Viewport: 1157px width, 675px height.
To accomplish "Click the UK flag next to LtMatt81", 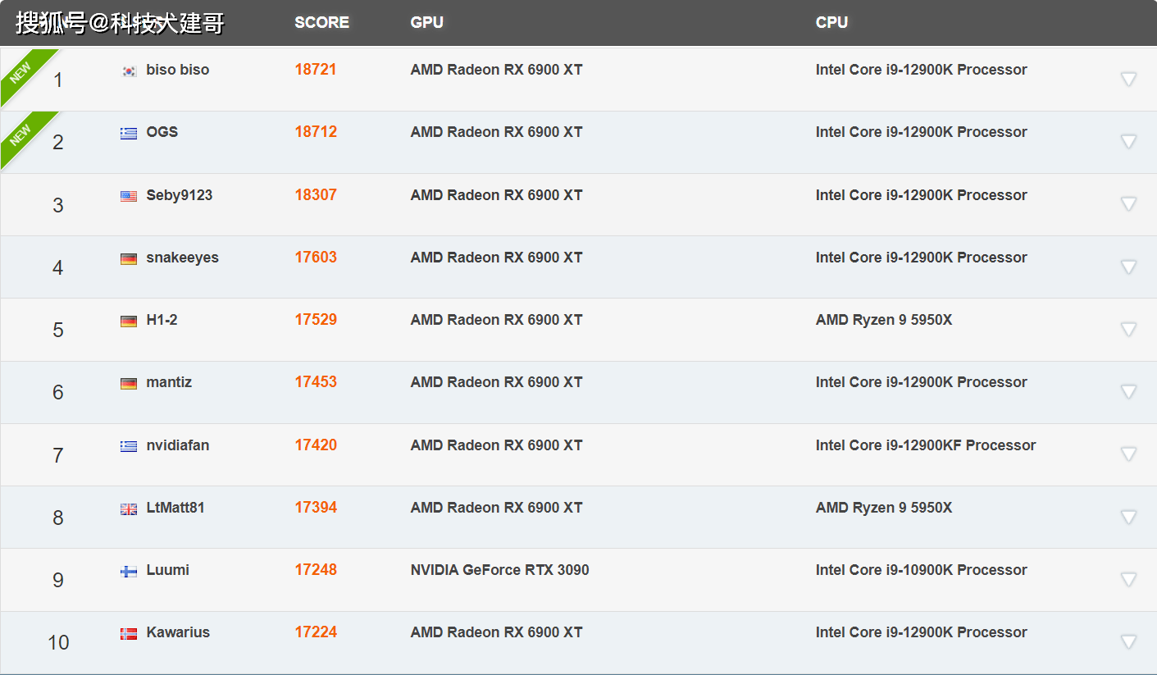I will 129,509.
